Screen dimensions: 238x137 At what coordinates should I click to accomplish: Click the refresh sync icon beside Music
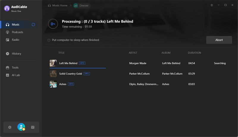(x=33, y=25)
